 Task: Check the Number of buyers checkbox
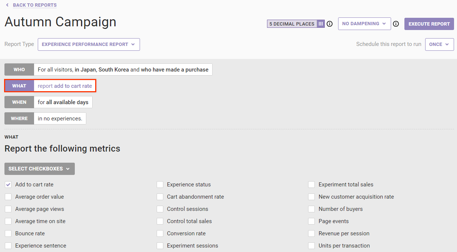(311, 209)
